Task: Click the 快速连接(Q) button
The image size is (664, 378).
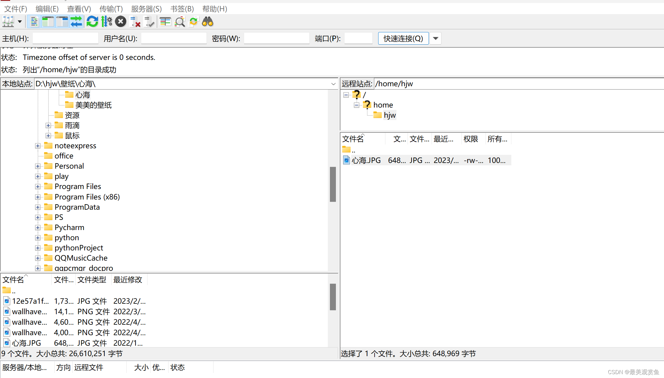Action: [x=403, y=38]
